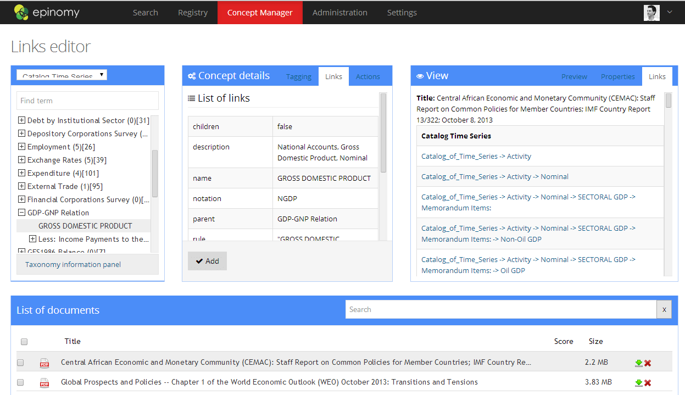The width and height of the screenshot is (685, 395).
Task: Clear the document search with x button
Action: tap(664, 309)
